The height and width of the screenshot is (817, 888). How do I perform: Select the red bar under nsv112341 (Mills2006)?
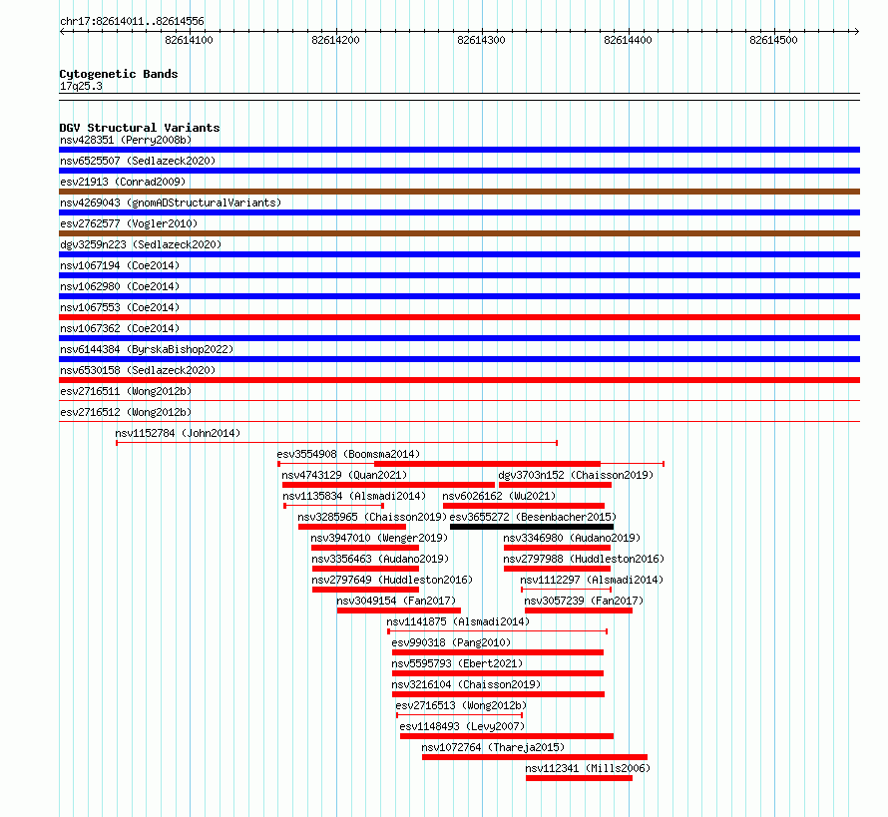pos(579,778)
